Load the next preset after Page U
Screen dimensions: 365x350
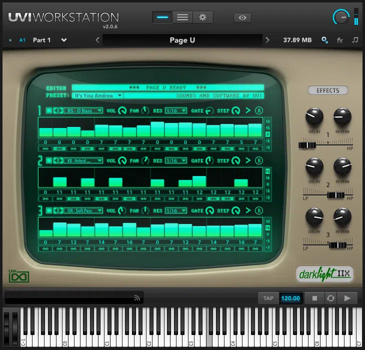[x=267, y=40]
